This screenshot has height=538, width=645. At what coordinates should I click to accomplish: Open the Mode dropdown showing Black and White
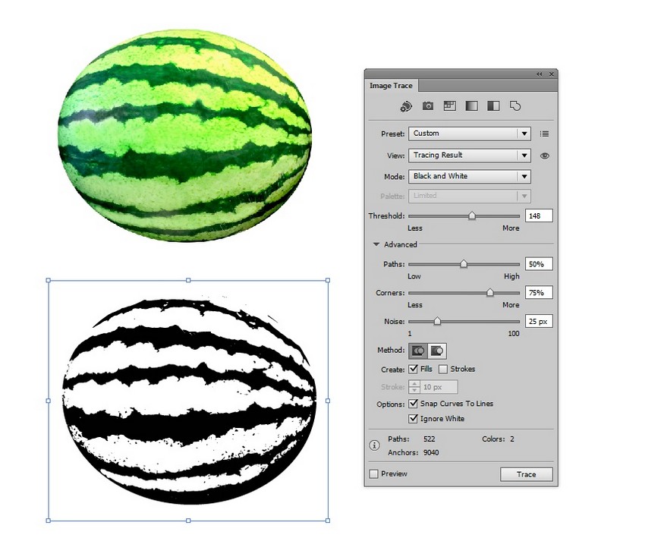click(470, 177)
